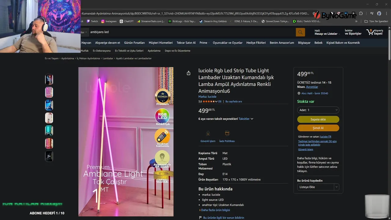Click the Sepete ekle button
Viewport: 391px width, 220px height.
pos(318,119)
